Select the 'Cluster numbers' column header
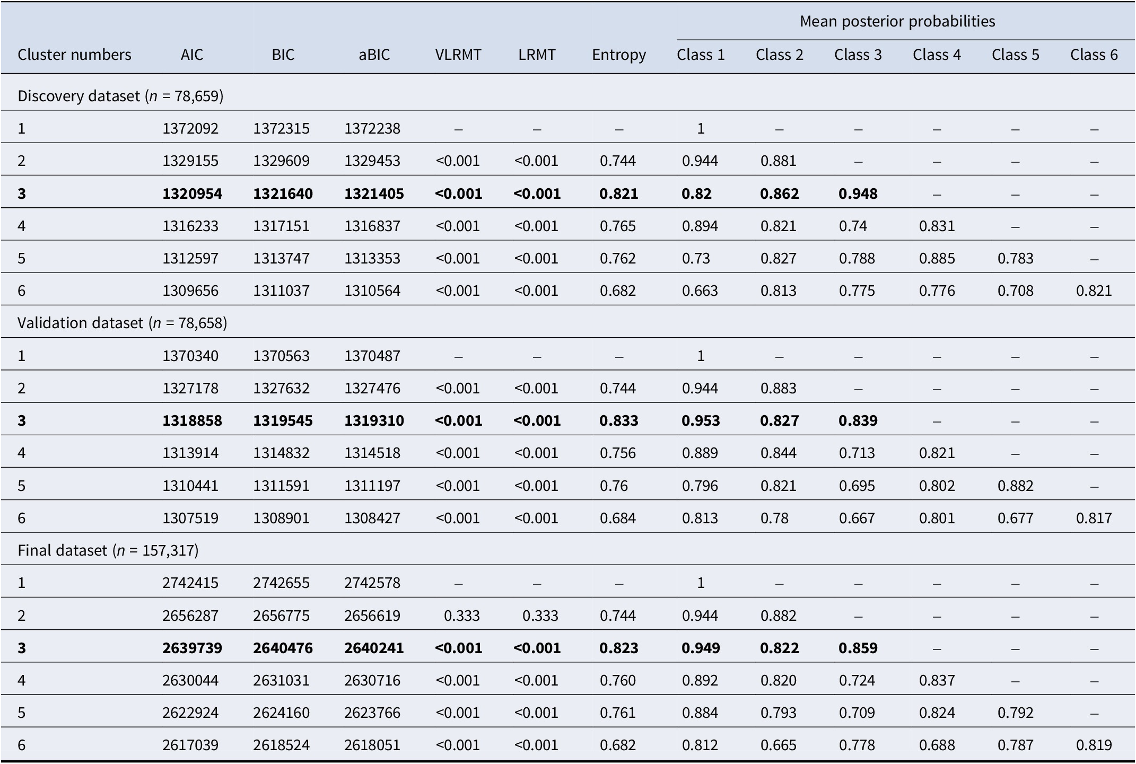This screenshot has width=1136, height=764. point(74,55)
